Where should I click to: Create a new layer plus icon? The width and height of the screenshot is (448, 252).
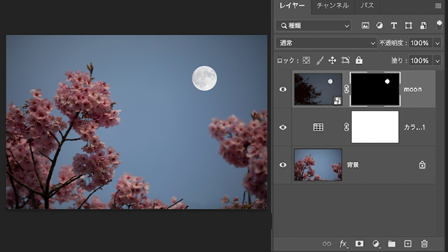coord(408,244)
